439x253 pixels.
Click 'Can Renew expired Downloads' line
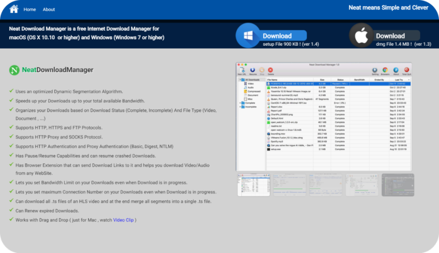[x=47, y=211]
